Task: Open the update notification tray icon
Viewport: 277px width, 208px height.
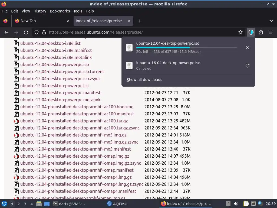Action: (x=260, y=203)
